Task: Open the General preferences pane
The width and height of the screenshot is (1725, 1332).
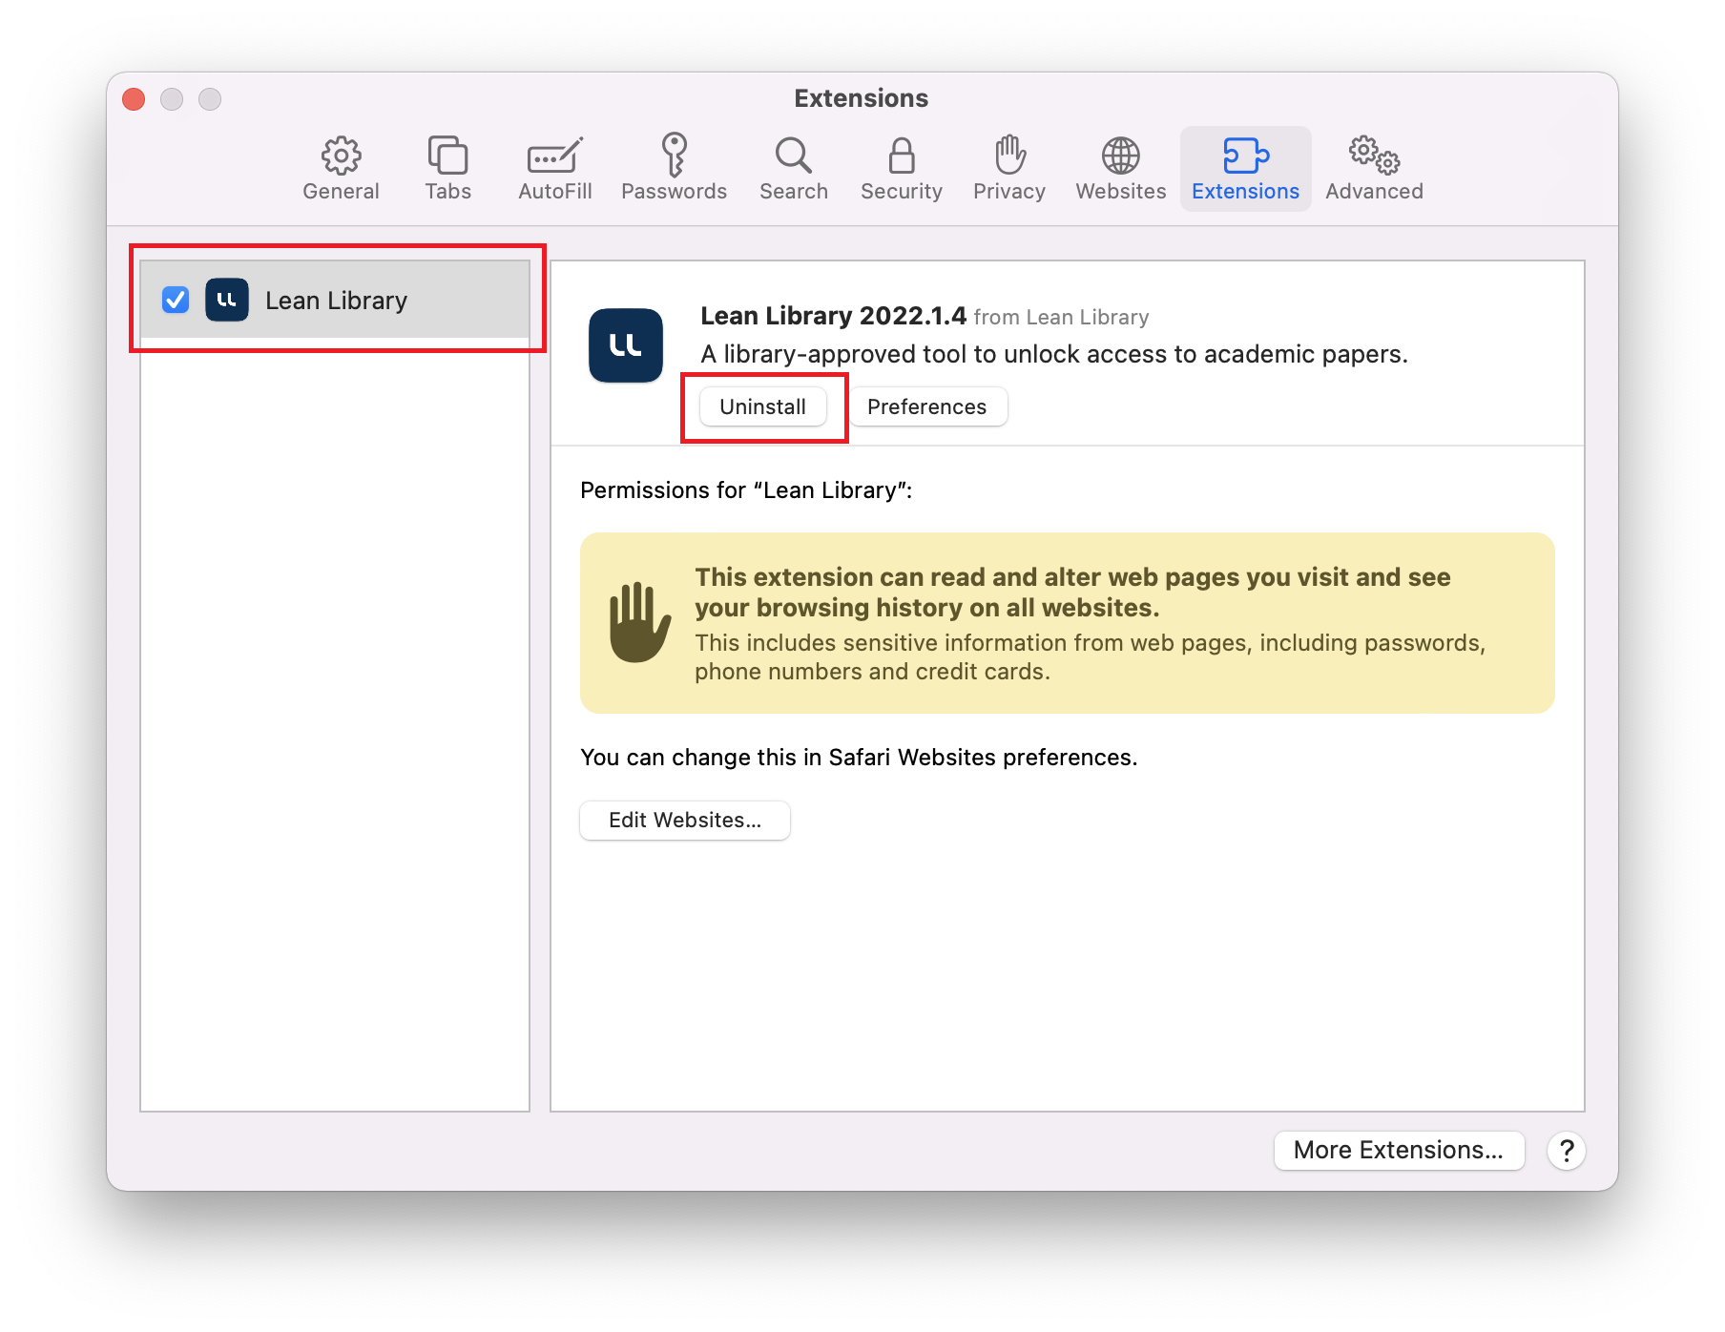Action: pos(341,169)
